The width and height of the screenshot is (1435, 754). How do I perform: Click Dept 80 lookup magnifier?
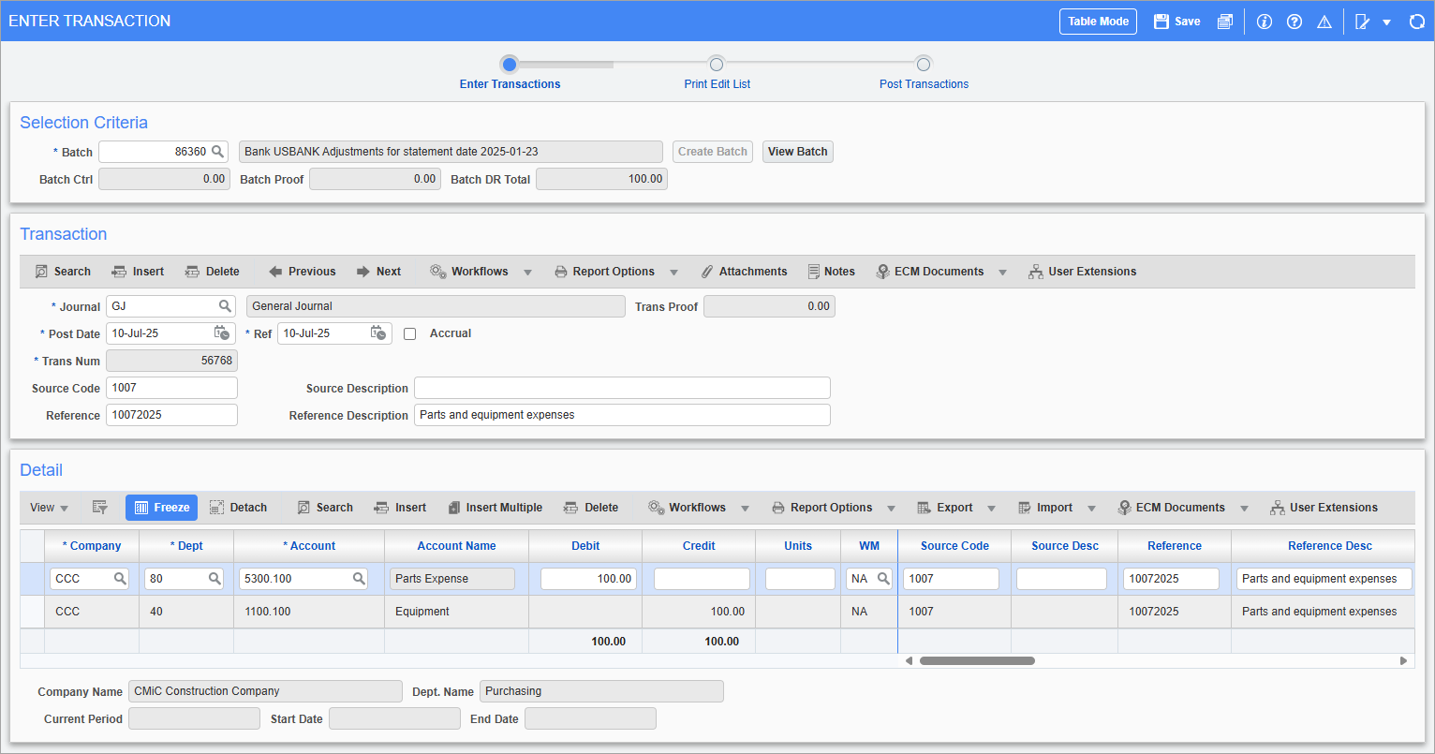tap(215, 579)
